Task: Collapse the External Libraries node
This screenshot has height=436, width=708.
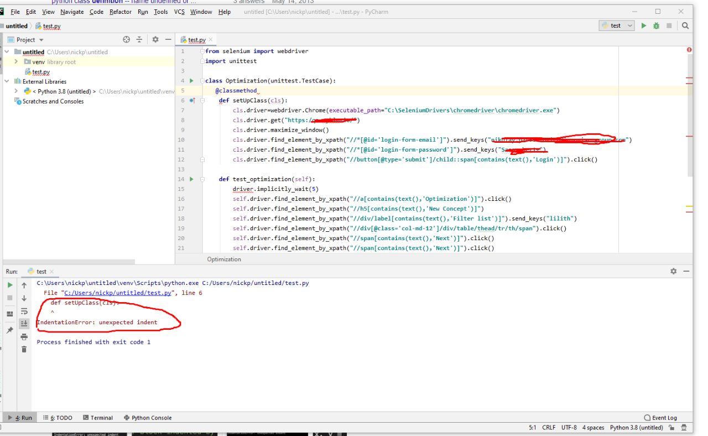Action: [x=7, y=81]
